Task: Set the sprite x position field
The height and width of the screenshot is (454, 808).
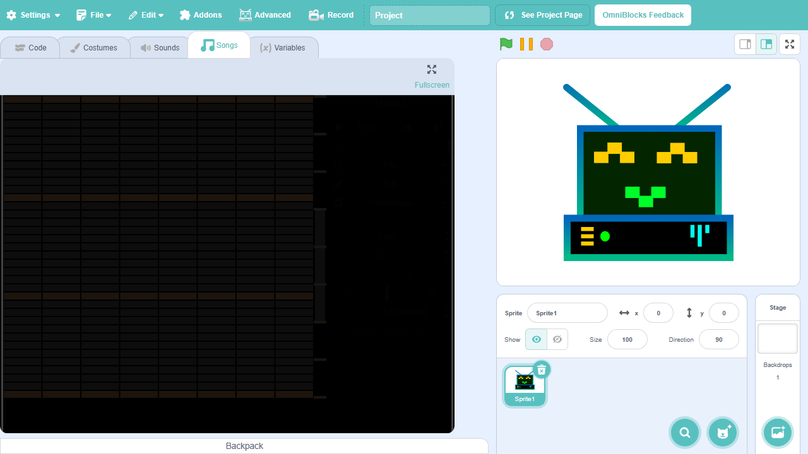Action: (x=658, y=313)
